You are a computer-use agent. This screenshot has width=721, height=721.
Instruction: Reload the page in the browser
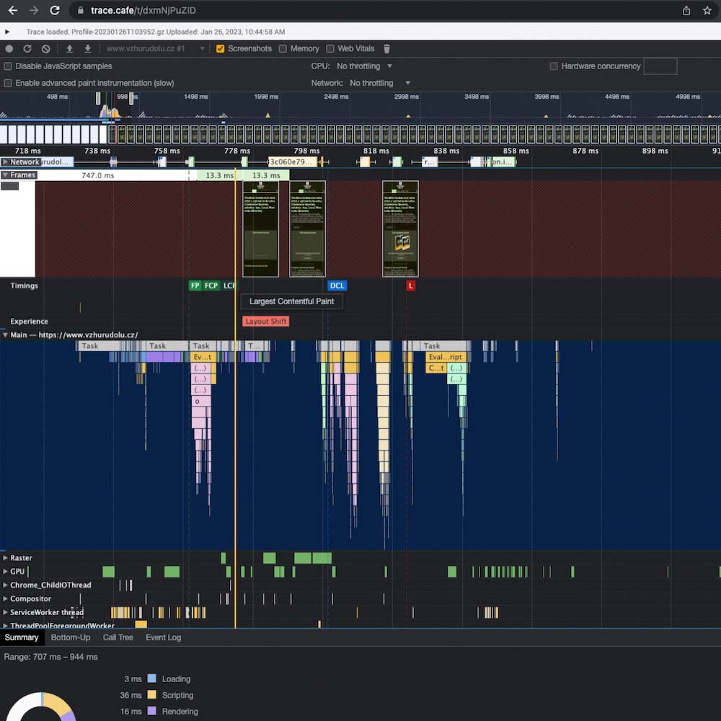click(x=54, y=11)
